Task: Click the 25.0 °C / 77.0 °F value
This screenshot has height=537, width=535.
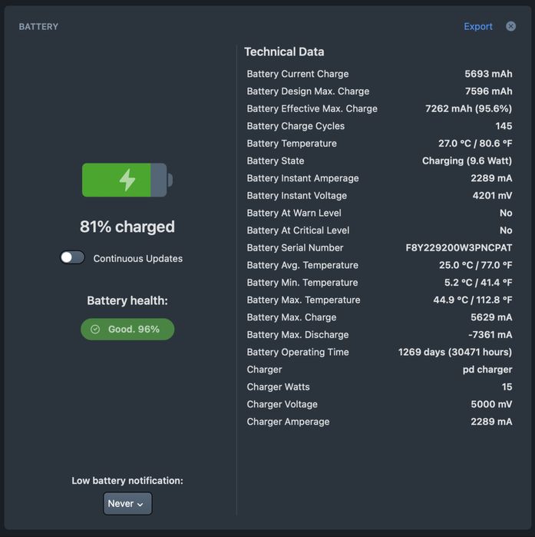Action: coord(475,265)
